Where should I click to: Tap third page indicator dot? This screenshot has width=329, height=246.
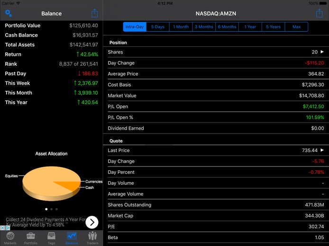tap(57, 209)
